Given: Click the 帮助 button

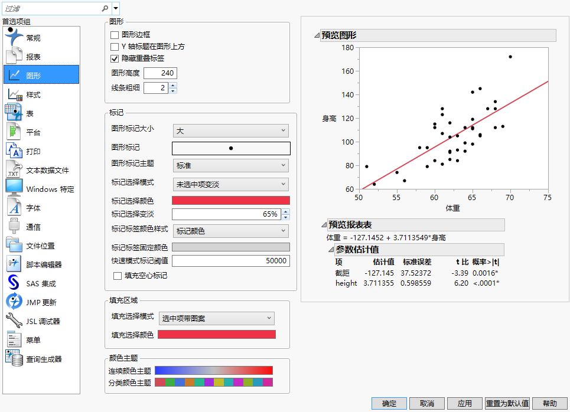Looking at the screenshot, I should click(x=550, y=403).
